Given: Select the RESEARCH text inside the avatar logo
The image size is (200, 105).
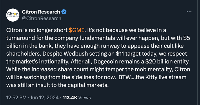Looking at the screenshot, I should click(x=13, y=16).
